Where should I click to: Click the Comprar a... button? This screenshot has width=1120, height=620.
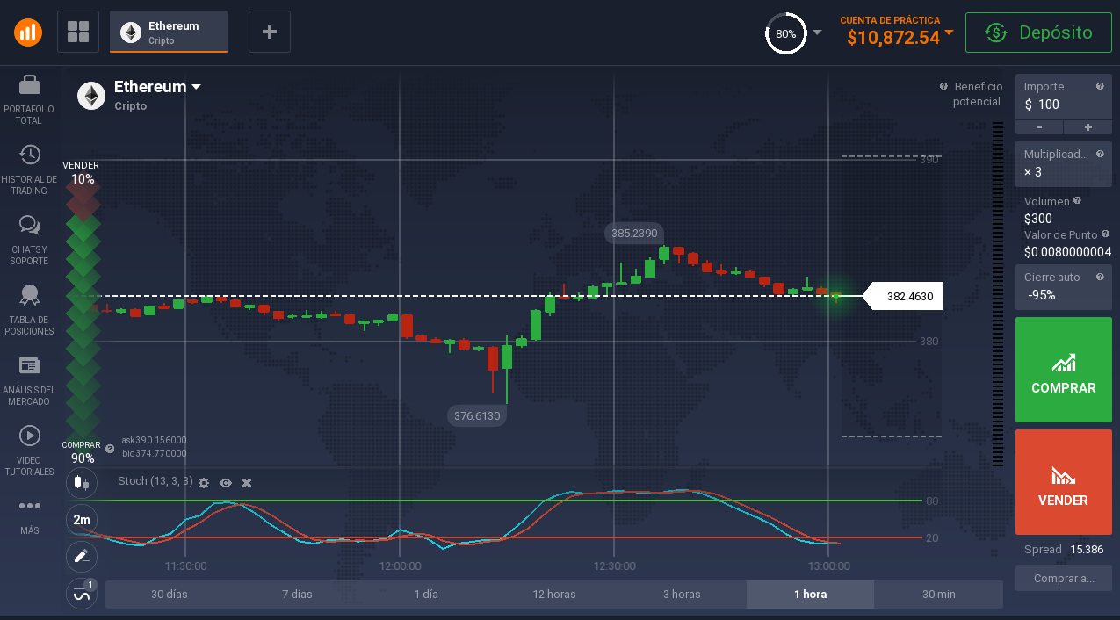tap(1064, 579)
